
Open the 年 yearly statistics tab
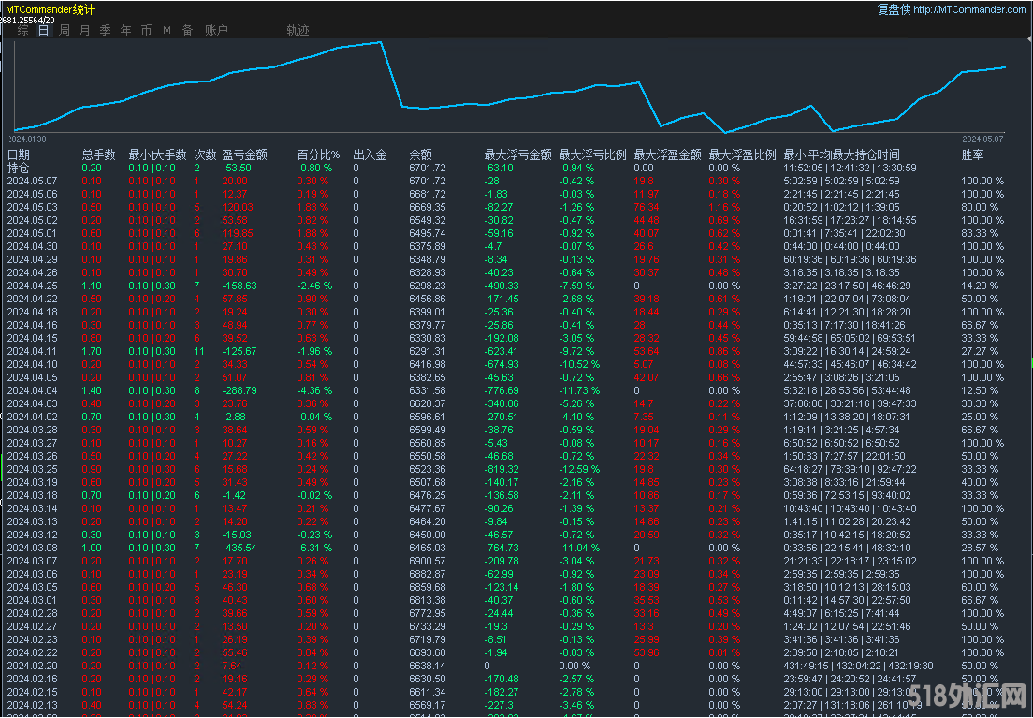[126, 30]
